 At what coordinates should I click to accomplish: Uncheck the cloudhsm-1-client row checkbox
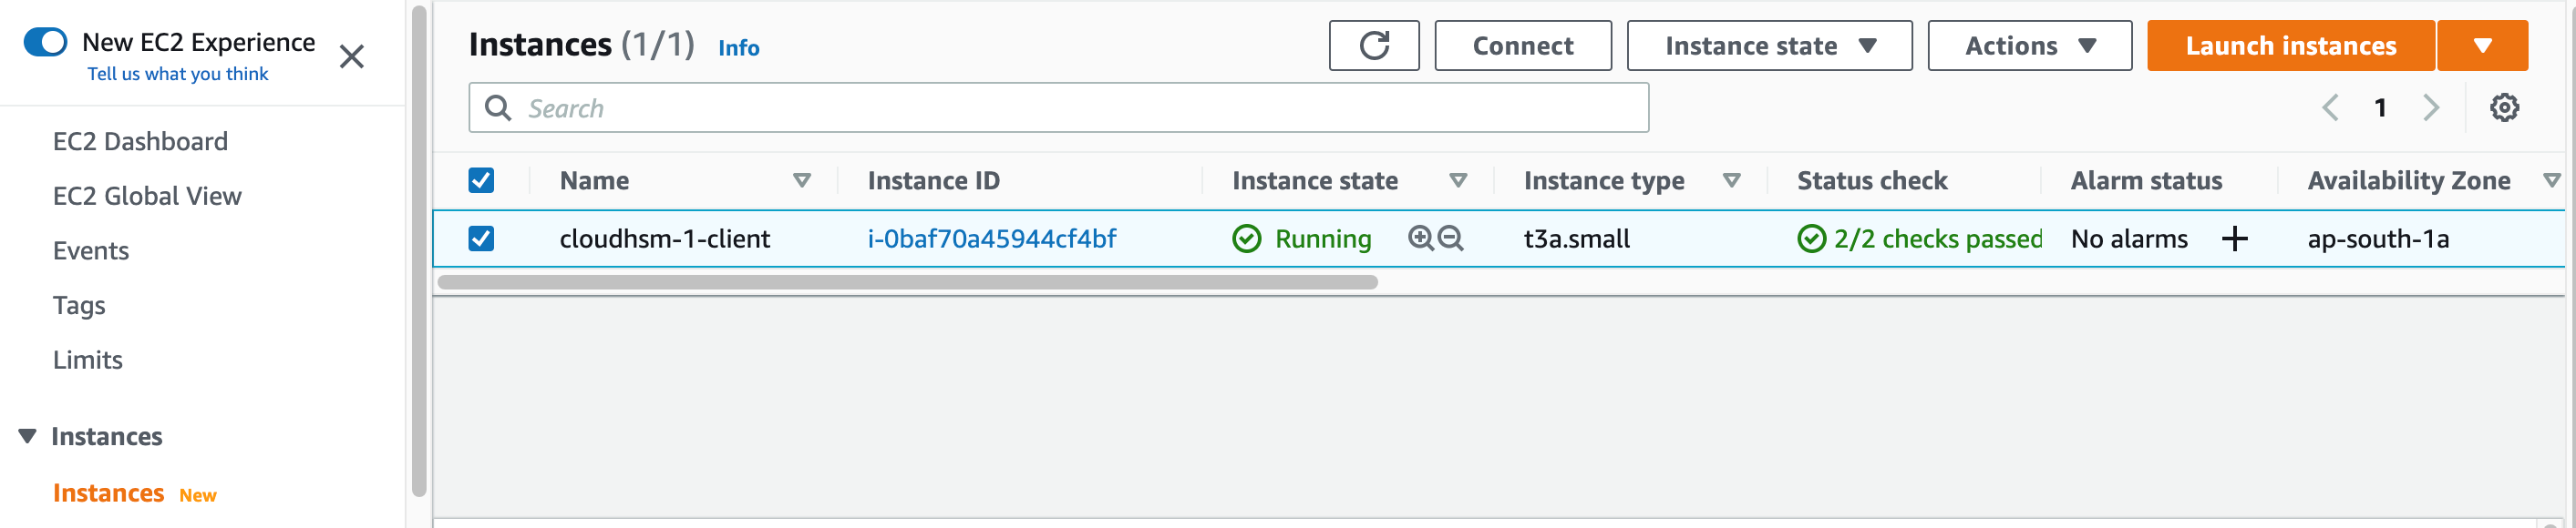click(482, 239)
